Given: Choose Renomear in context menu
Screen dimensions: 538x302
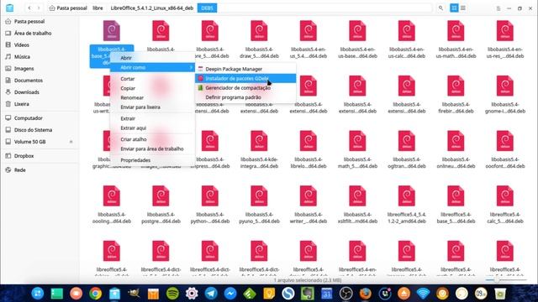Looking at the screenshot, I should [152, 97].
